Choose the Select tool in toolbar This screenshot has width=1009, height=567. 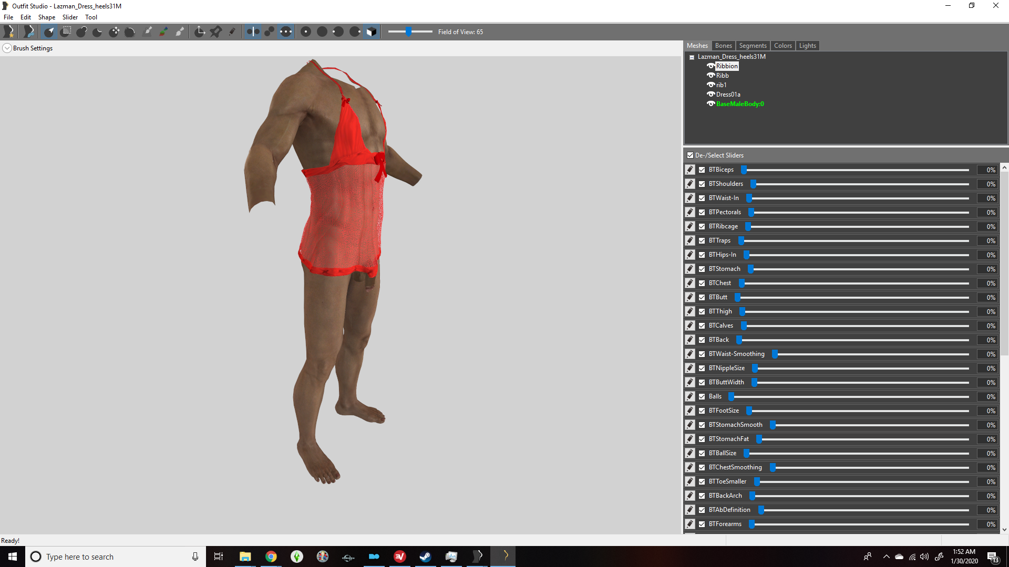pyautogui.click(x=49, y=32)
